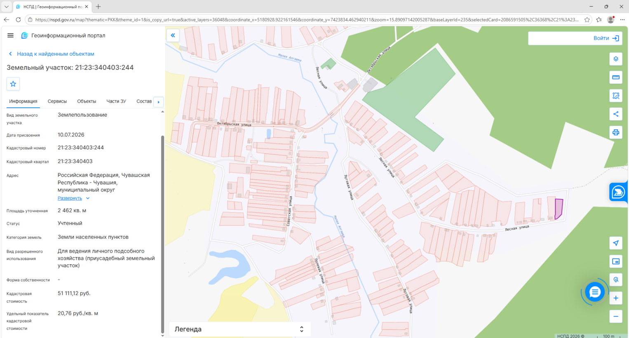Bookmark this page in the address bar
Image resolution: width=629 pixels, height=338 pixels.
[x=587, y=19]
